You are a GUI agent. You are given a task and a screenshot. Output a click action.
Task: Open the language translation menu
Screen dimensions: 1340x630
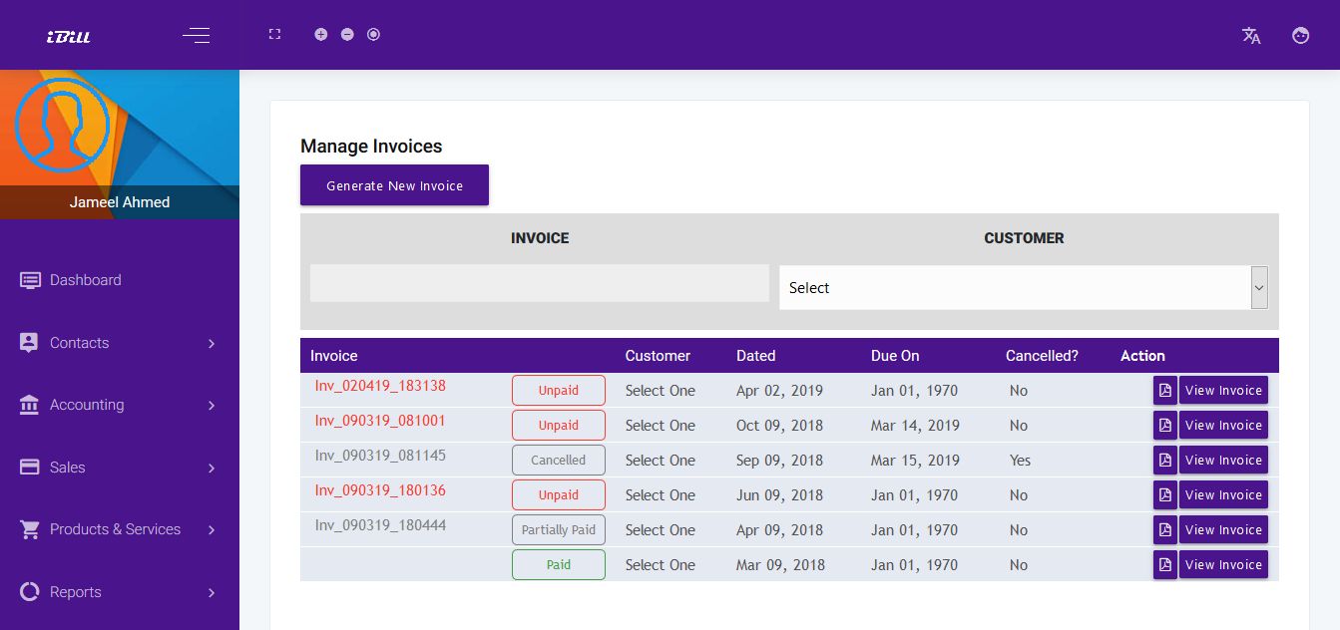(x=1250, y=35)
